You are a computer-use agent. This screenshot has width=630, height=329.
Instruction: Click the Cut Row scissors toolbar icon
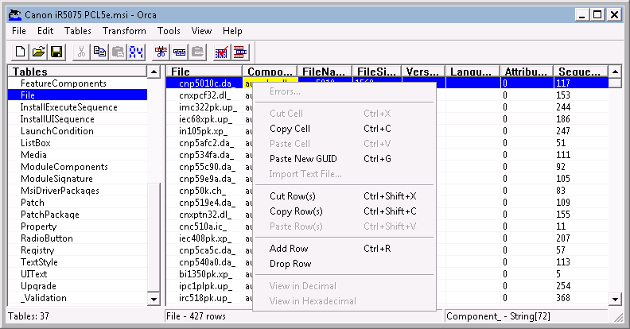[161, 52]
